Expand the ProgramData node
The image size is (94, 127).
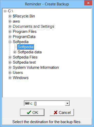(x=10, y=37)
